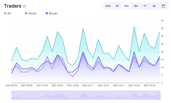This screenshot has height=103, width=171.
Task: Click the 2021-10-17 axis date label
Action: pos(119,86)
